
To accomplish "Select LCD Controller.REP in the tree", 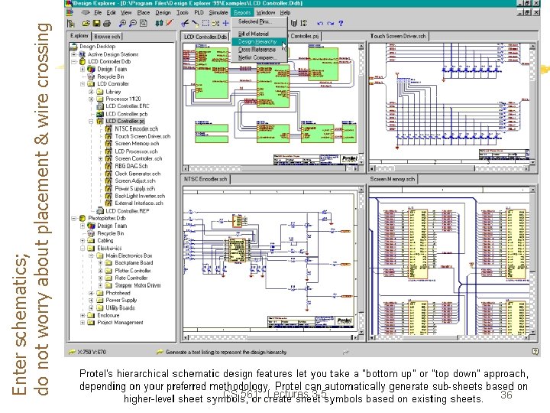I will 127,211.
